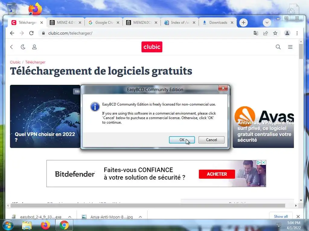Reload the current page
The image size is (309, 231).
(31, 33)
